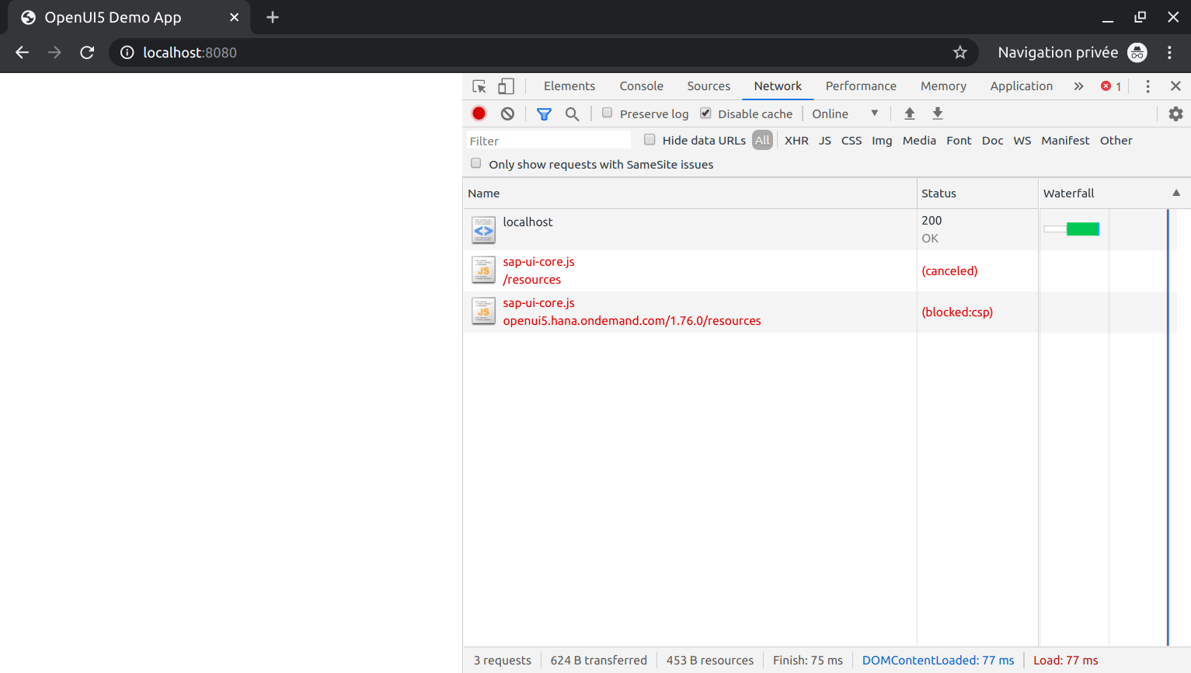Image resolution: width=1191 pixels, height=673 pixels.
Task: Click the JS icon of blocked sap-ui-core.js
Action: point(483,312)
